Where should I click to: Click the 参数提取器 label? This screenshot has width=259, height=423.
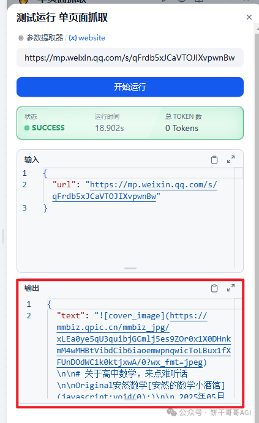[x=45, y=38]
